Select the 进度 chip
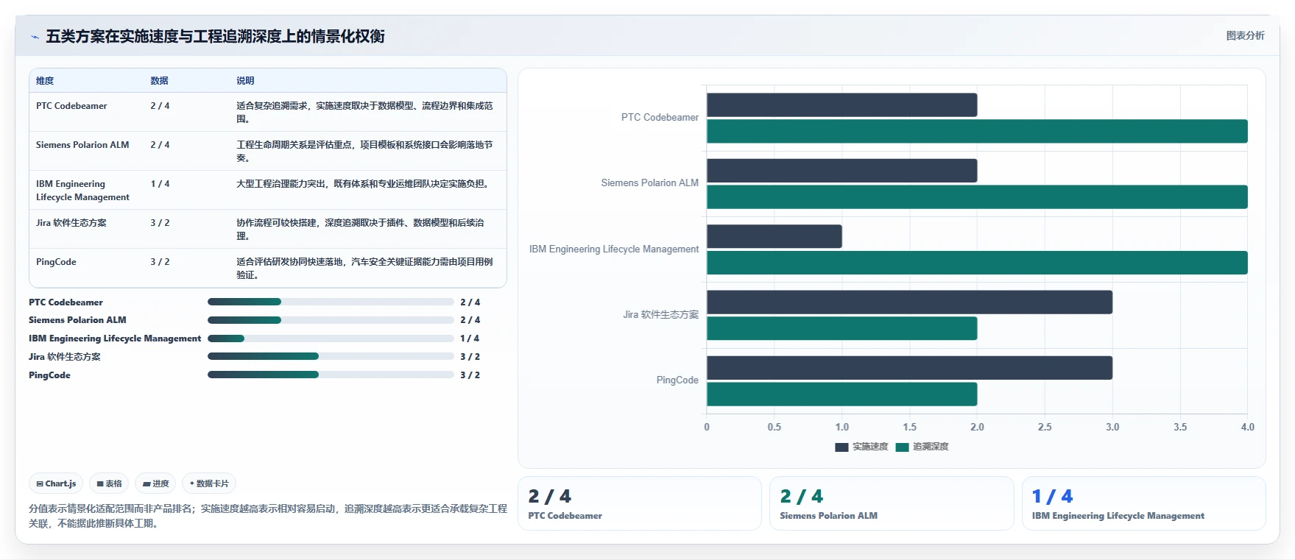The height and width of the screenshot is (560, 1295). point(155,483)
